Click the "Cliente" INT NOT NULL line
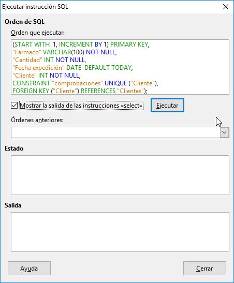This screenshot has width=234, height=283. [x=47, y=76]
